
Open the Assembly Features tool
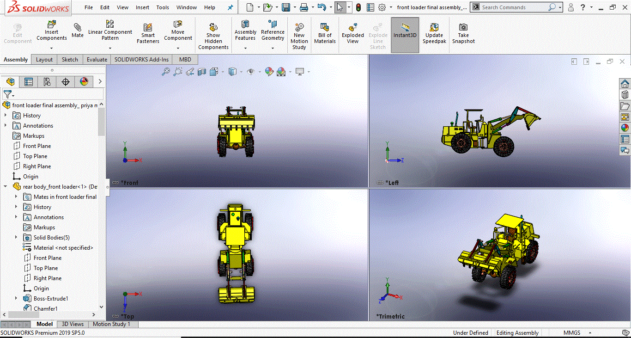coord(245,31)
